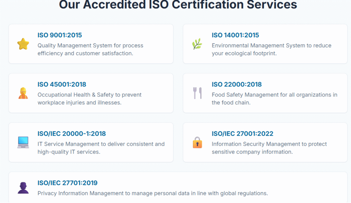
Task: Select the ISO 45001:2018 heading
Action: click(62, 85)
